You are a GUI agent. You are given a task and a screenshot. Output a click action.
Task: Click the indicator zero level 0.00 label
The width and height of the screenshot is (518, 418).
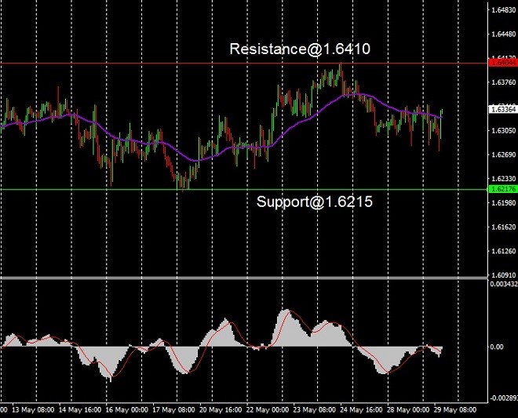coord(497,347)
